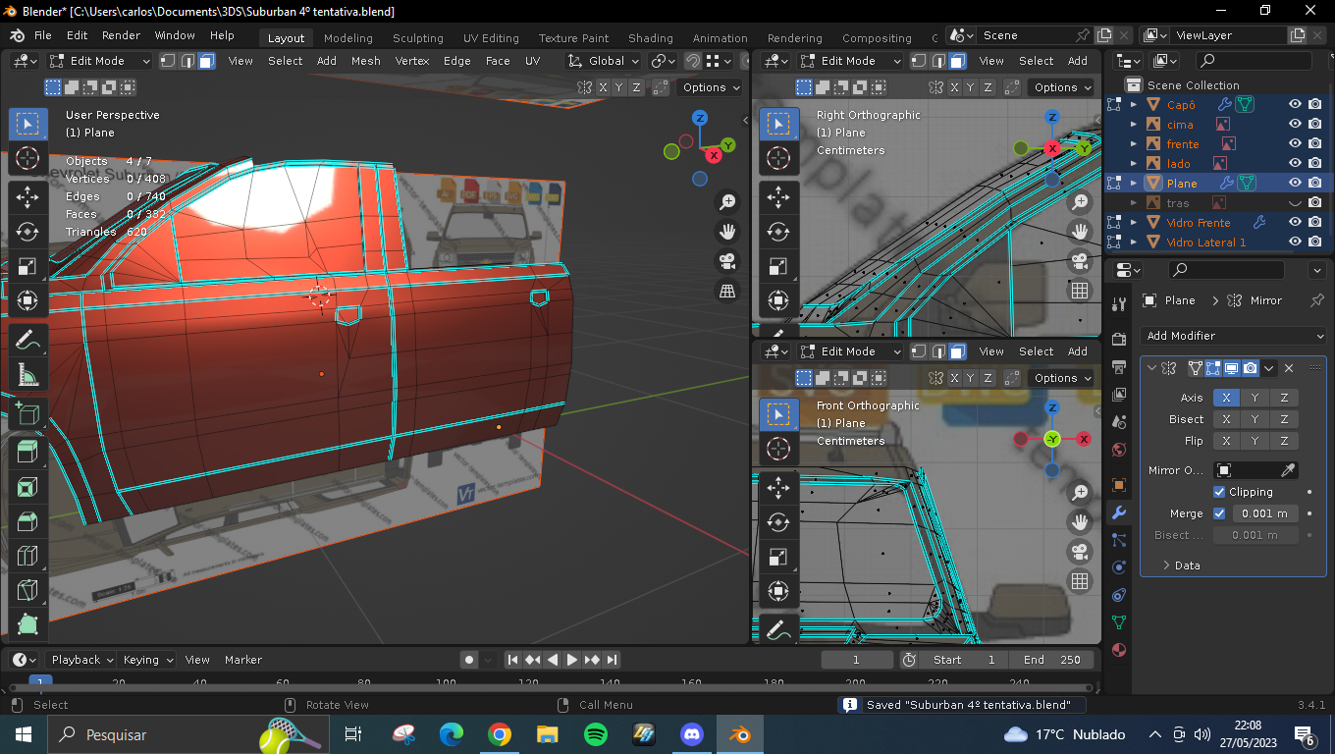Open the Edit Mode dropdown in main viewport

tap(99, 61)
